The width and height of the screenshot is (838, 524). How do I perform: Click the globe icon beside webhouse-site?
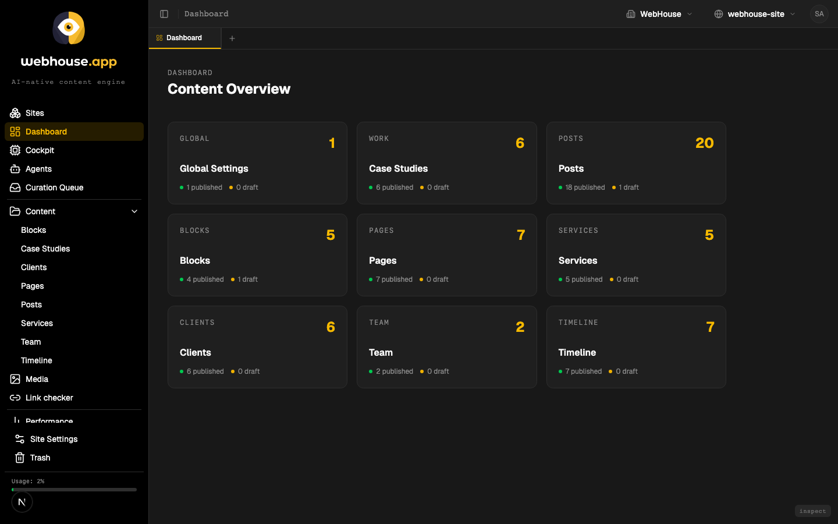(x=719, y=14)
